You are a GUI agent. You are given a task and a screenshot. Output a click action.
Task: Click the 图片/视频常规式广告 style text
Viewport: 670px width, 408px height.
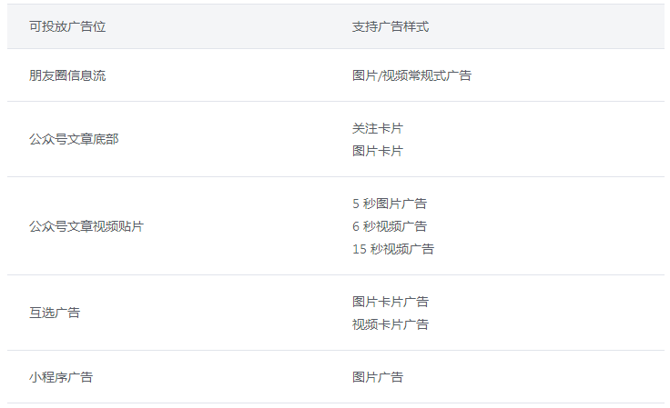411,75
